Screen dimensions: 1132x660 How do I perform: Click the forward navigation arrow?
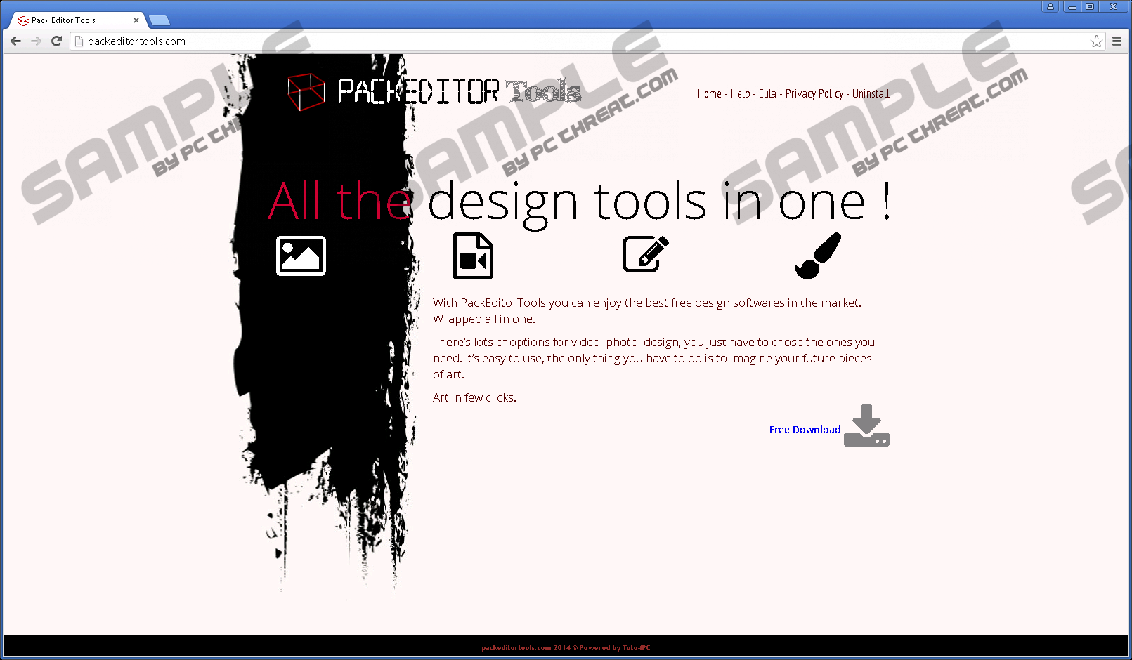[37, 41]
